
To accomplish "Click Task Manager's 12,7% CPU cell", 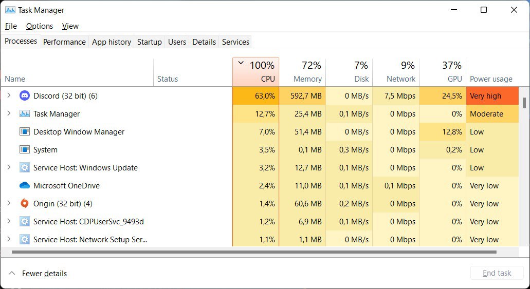I will [255, 114].
